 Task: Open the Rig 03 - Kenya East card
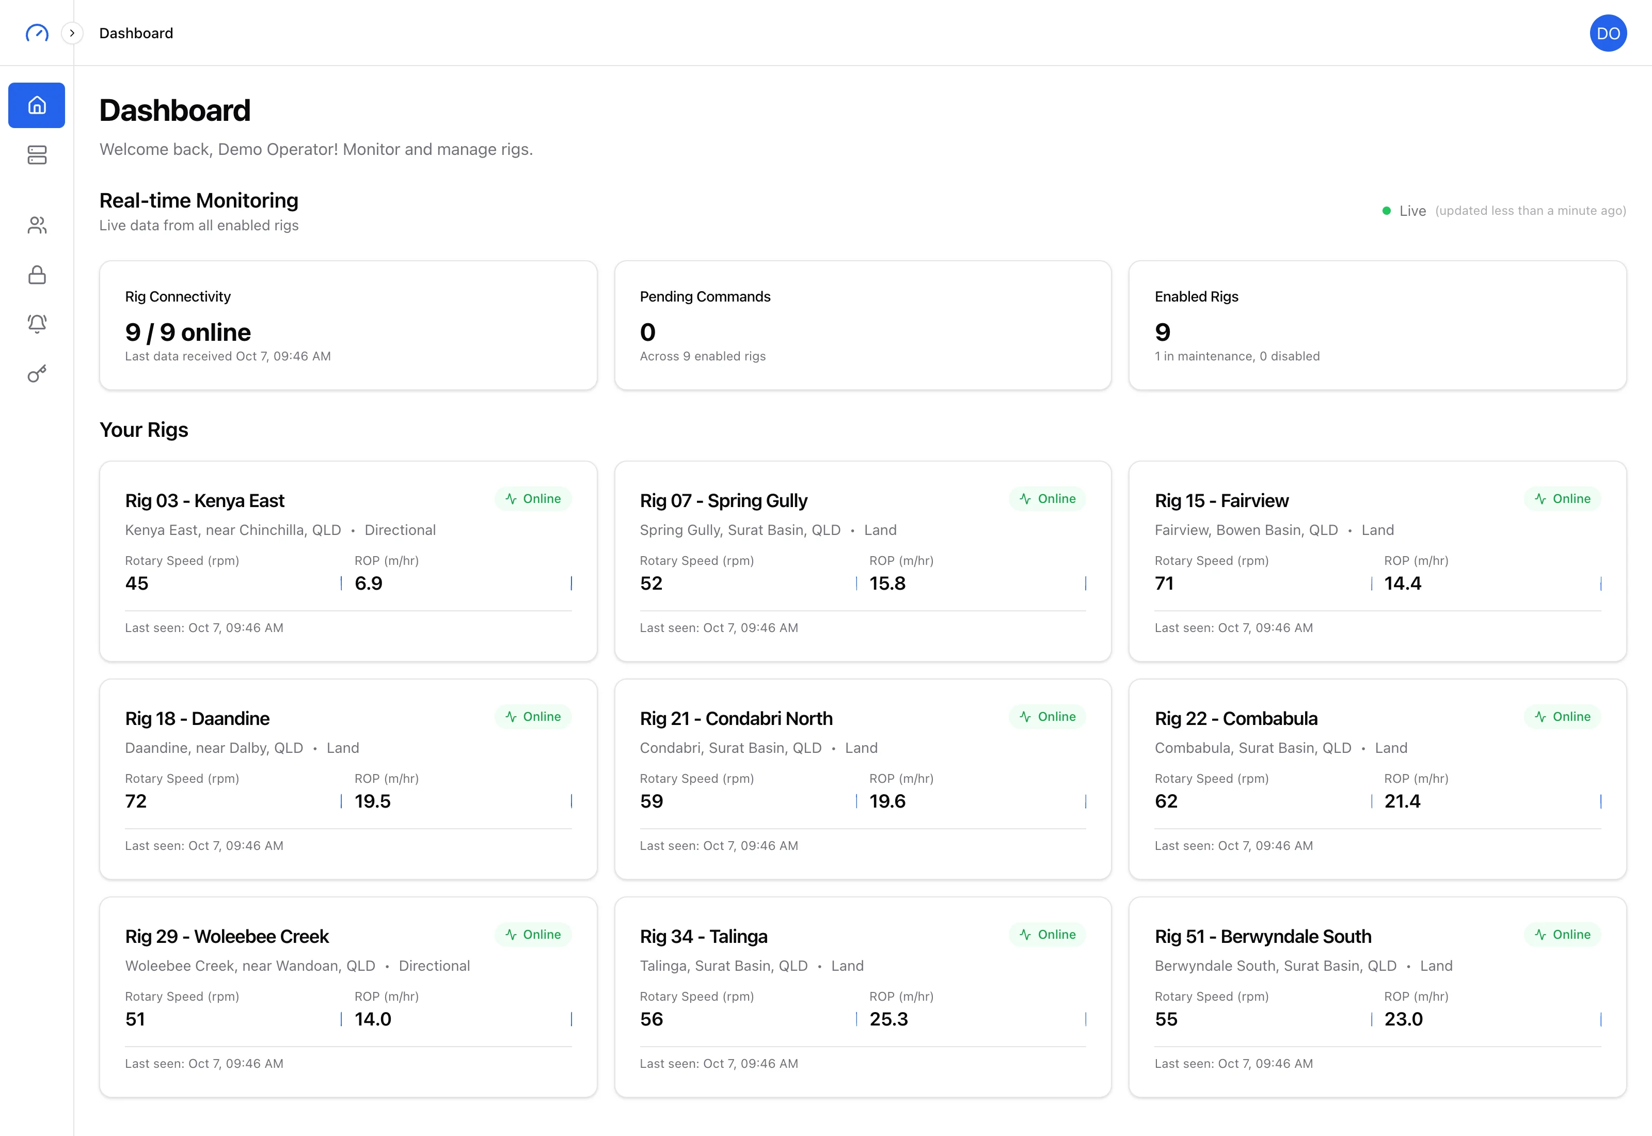[348, 561]
